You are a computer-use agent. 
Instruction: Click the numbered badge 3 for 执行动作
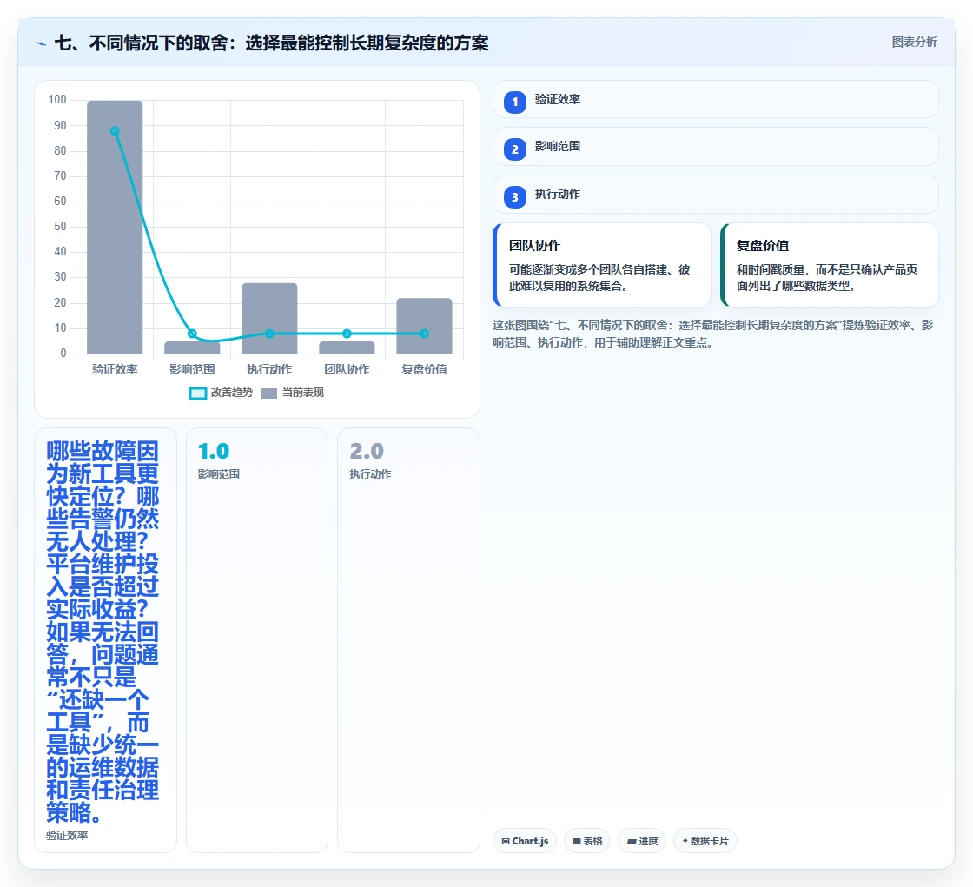point(514,197)
